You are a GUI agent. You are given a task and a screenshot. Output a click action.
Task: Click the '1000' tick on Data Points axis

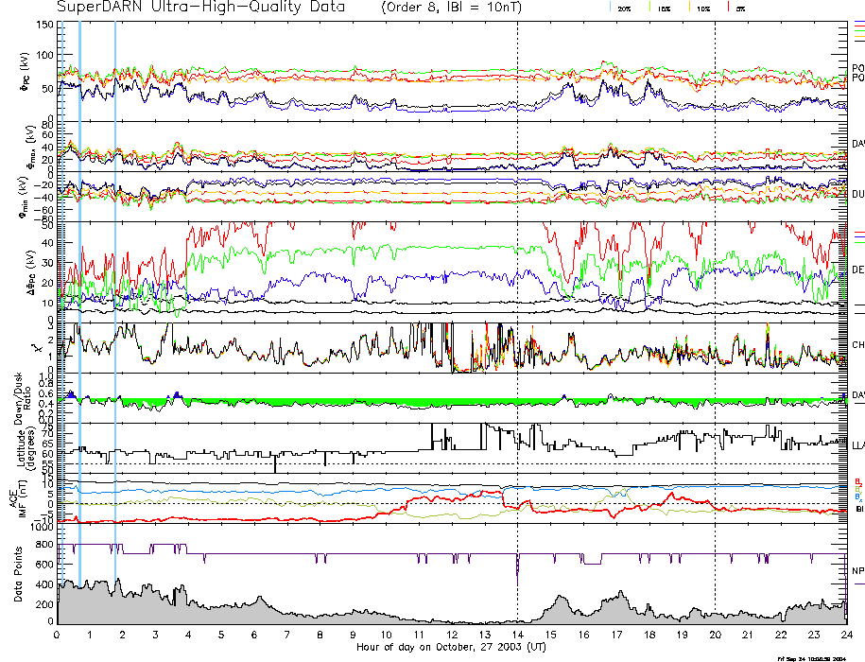click(43, 527)
